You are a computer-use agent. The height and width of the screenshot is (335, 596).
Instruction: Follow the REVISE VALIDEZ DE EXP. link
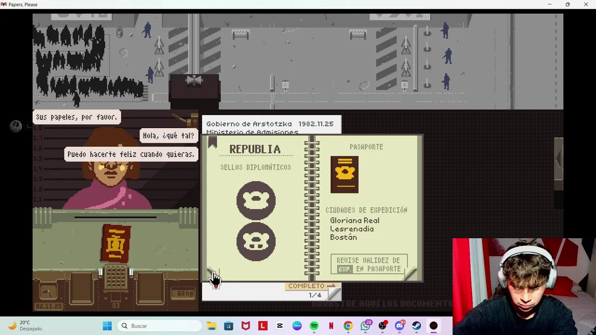click(x=369, y=264)
